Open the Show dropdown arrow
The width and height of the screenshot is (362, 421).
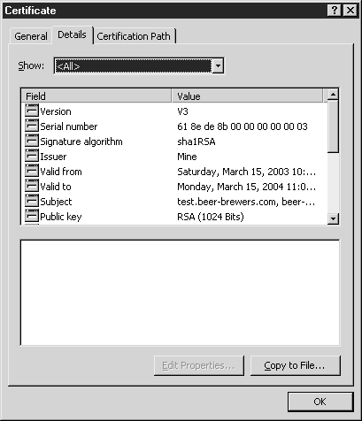(218, 65)
